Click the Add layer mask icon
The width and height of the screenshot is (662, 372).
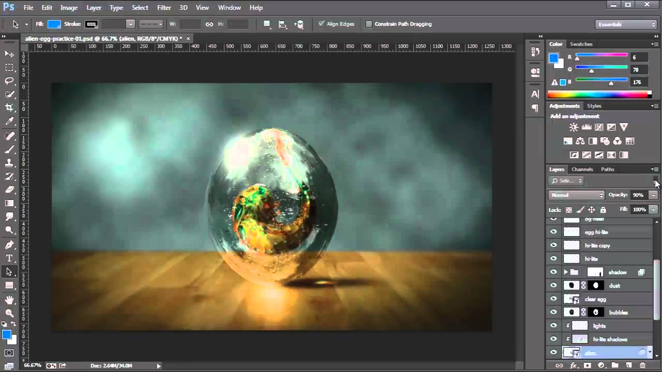pos(589,365)
